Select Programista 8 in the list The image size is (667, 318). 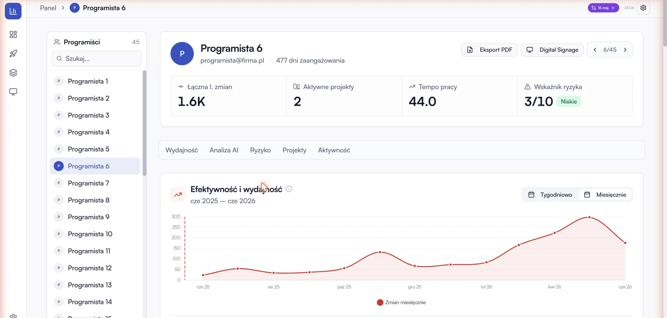point(95,200)
